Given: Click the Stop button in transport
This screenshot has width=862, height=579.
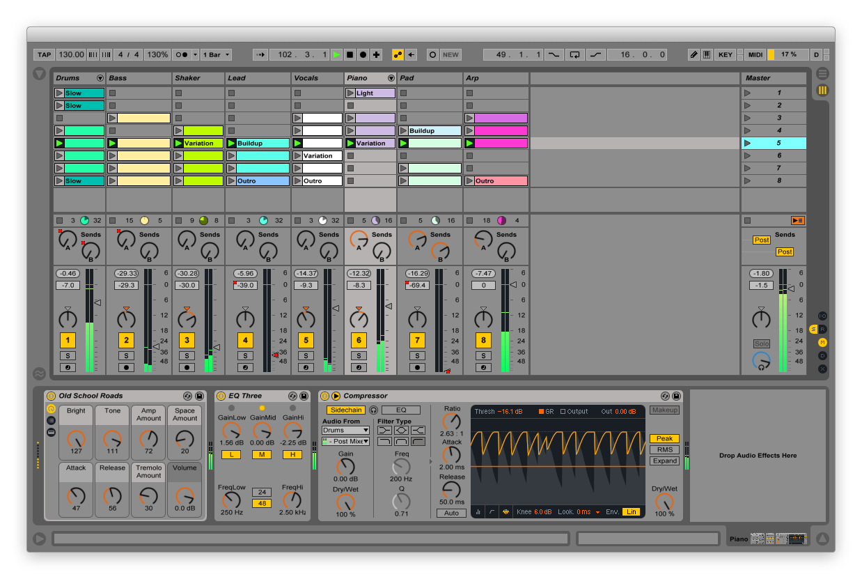Looking at the screenshot, I should click(x=350, y=54).
